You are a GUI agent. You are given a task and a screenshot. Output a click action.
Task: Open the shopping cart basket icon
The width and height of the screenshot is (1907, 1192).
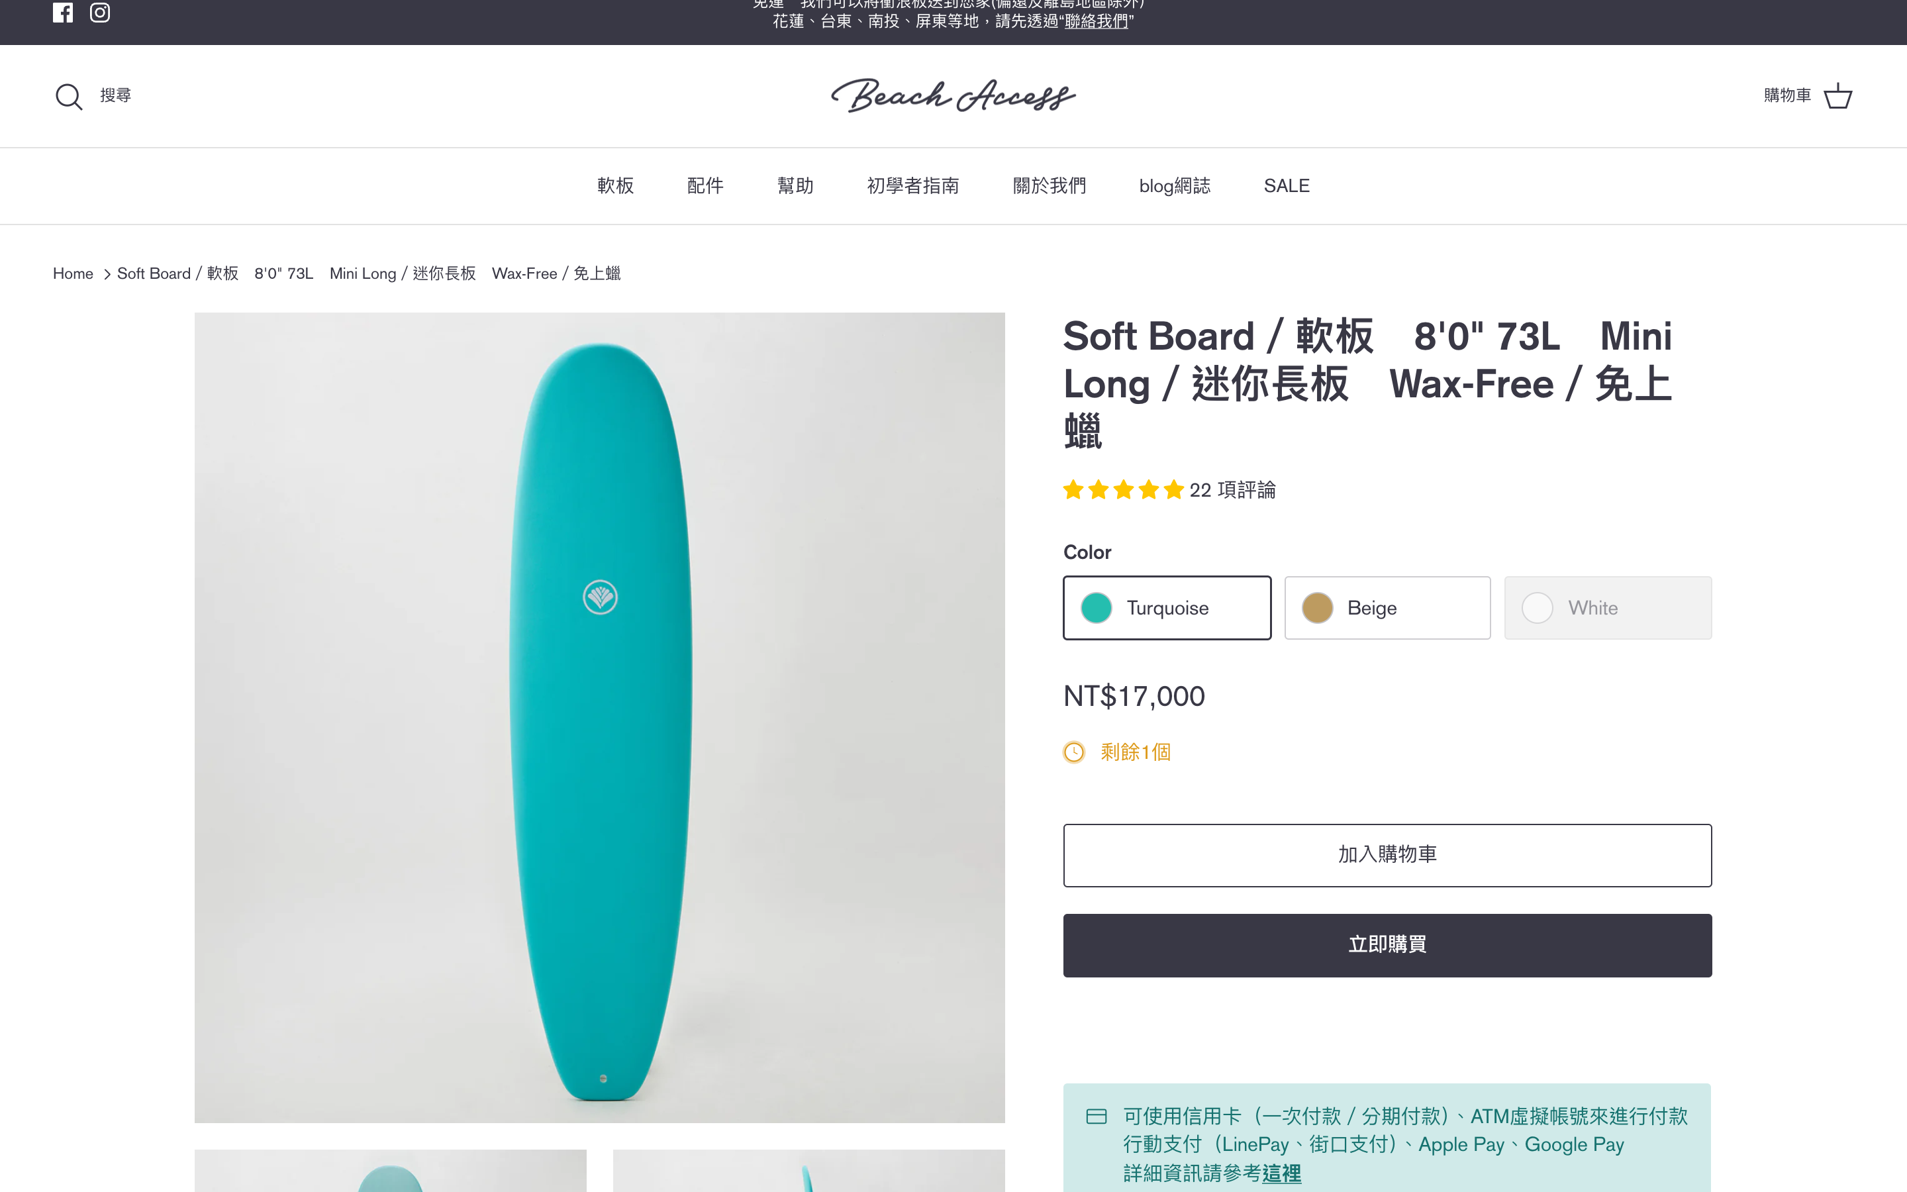click(x=1837, y=96)
